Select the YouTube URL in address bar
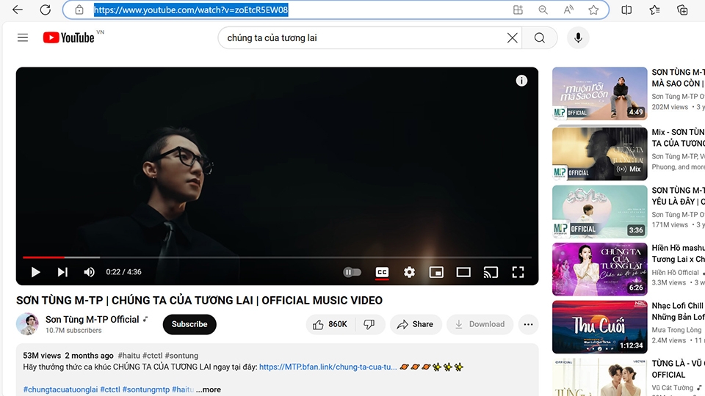 point(191,10)
